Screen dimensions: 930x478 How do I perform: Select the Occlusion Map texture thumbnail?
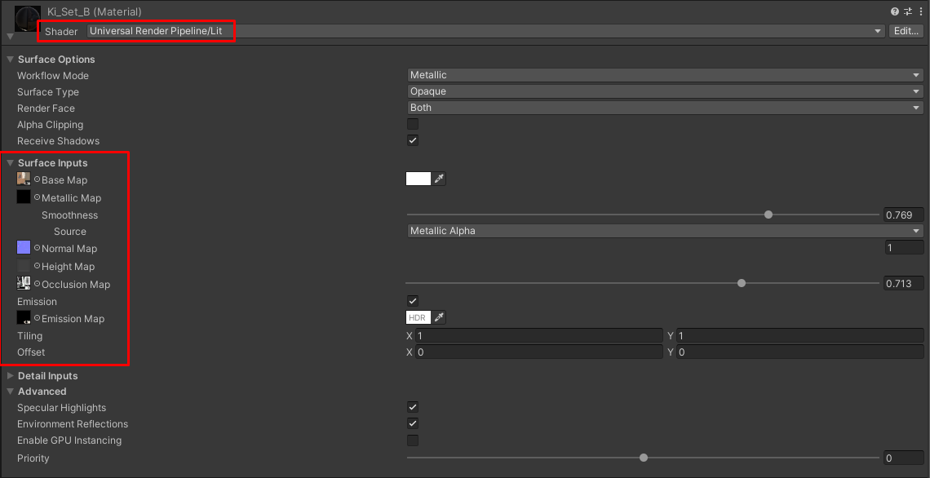point(23,284)
